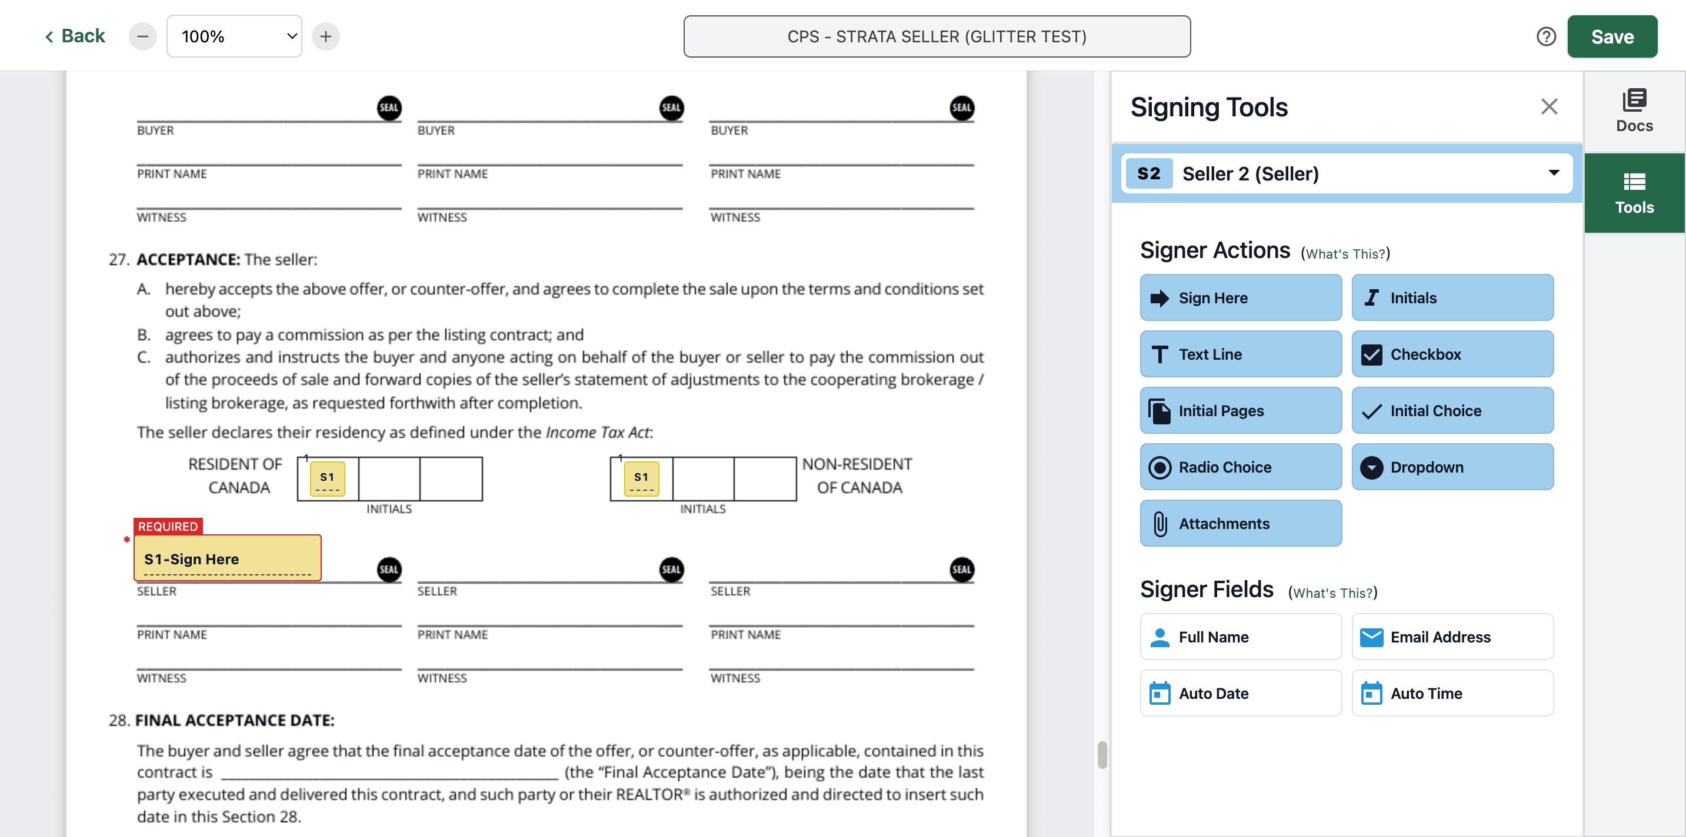This screenshot has width=1686, height=837.
Task: Click second empty initials box for Non-Resident
Action: tap(704, 479)
